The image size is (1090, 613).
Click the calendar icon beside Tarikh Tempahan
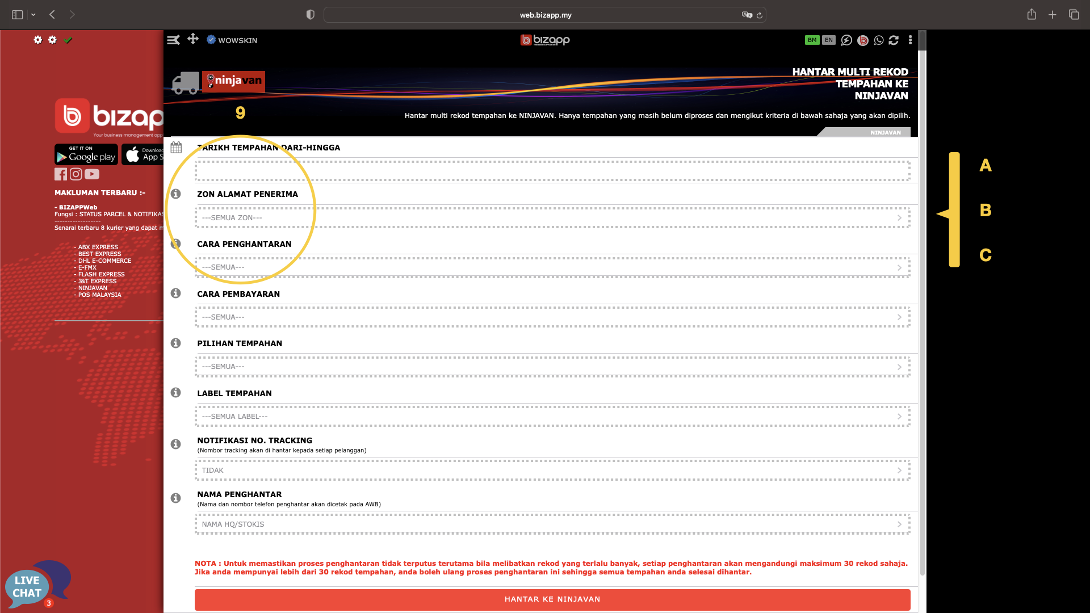(x=176, y=148)
